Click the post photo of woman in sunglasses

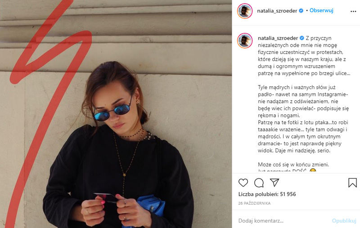tap(116, 114)
